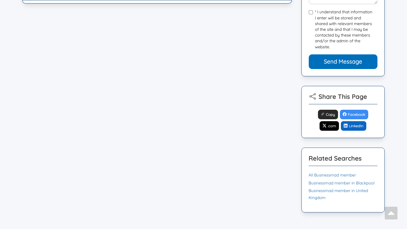Click the X logo icon
The height and width of the screenshot is (229, 407).
(x=324, y=126)
